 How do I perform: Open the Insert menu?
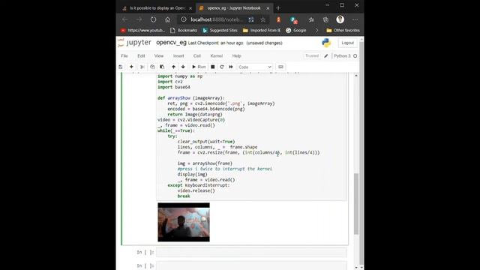[178, 55]
